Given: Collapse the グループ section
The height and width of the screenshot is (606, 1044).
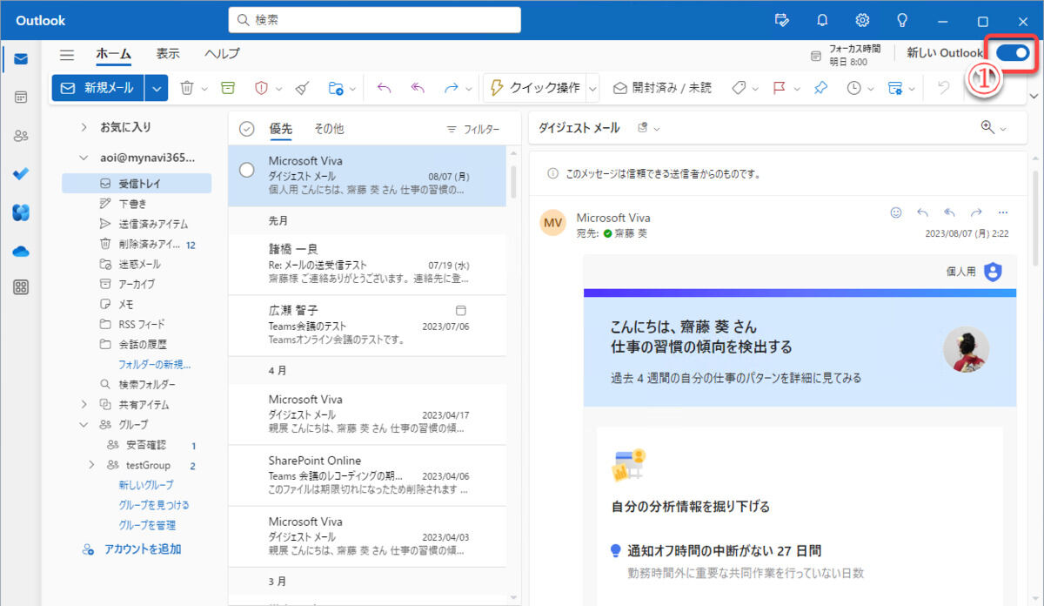Looking at the screenshot, I should click(x=84, y=425).
